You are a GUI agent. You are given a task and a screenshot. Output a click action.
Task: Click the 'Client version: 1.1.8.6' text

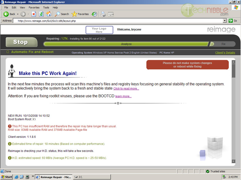point(22,137)
